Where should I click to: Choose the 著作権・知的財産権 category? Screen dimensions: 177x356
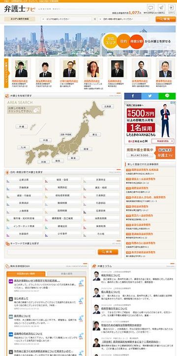(24, 218)
